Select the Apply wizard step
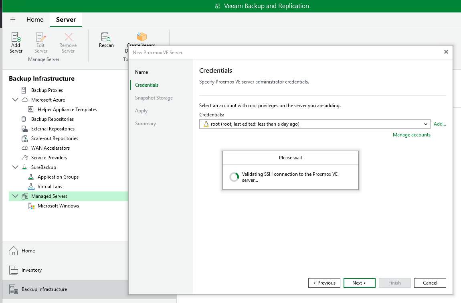Viewport: 461px width, 303px height. 141,111
